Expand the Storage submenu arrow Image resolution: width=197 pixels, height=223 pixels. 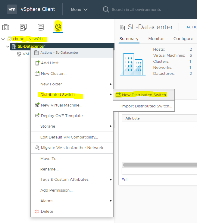(111, 126)
